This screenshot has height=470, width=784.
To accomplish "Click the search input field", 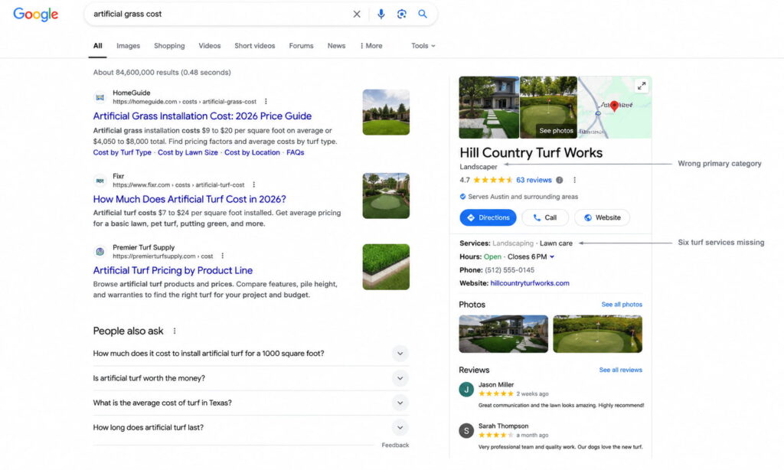I will coord(220,14).
